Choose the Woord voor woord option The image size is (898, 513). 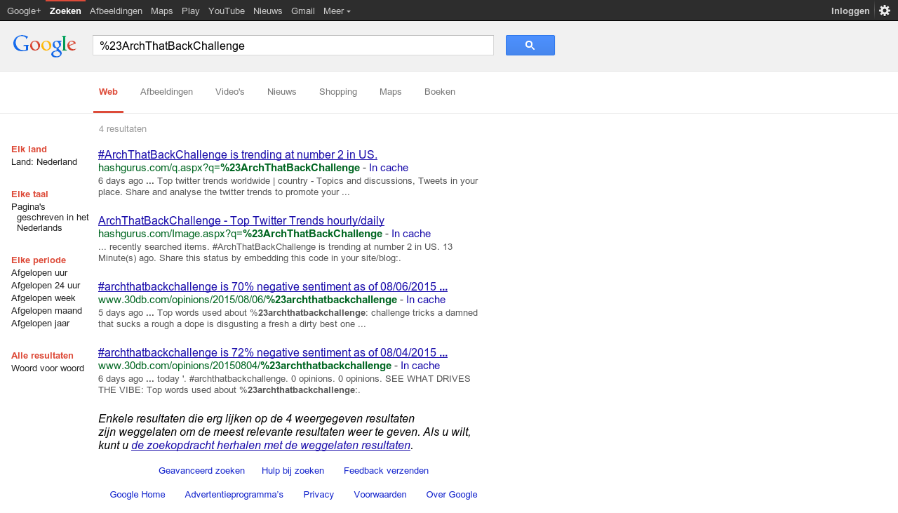[x=48, y=368]
